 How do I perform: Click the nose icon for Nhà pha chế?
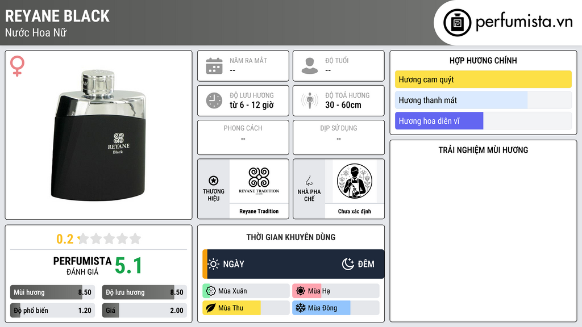coord(309,181)
